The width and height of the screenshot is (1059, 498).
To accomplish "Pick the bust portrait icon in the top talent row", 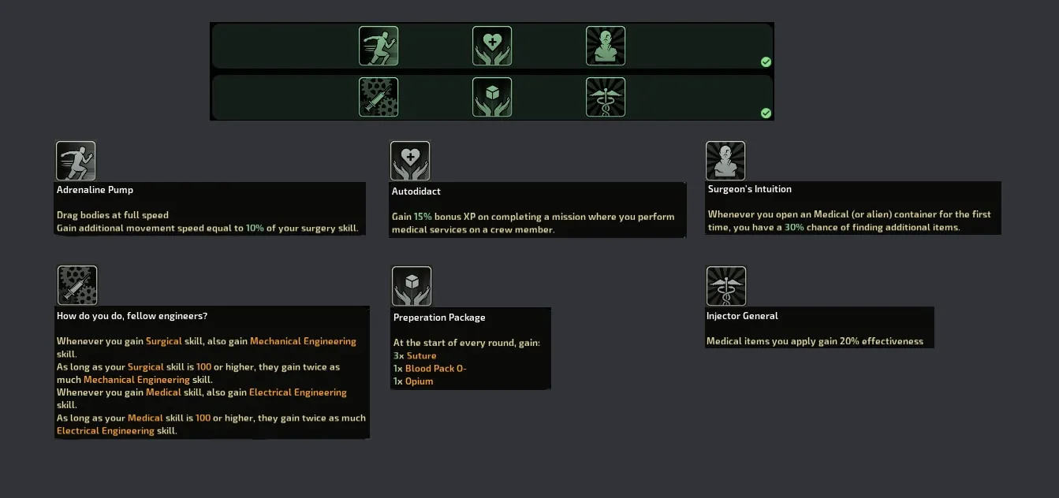I will [606, 46].
